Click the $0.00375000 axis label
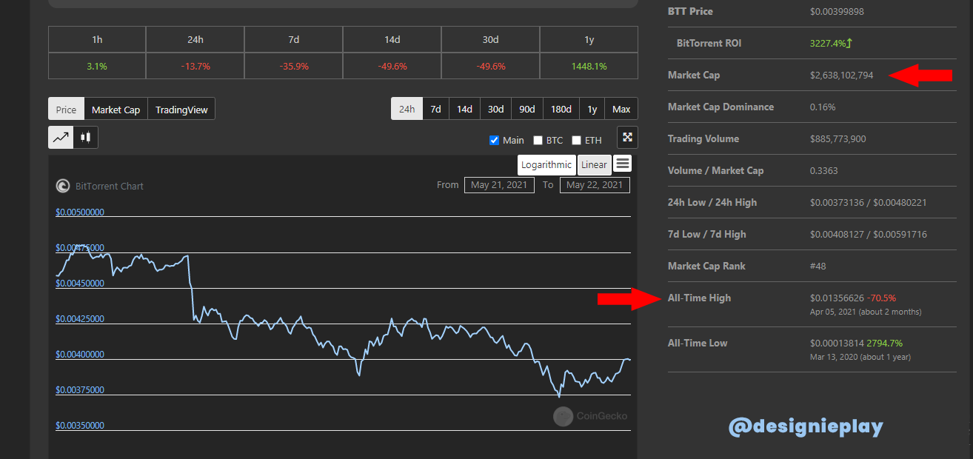973x459 pixels. pyautogui.click(x=80, y=390)
